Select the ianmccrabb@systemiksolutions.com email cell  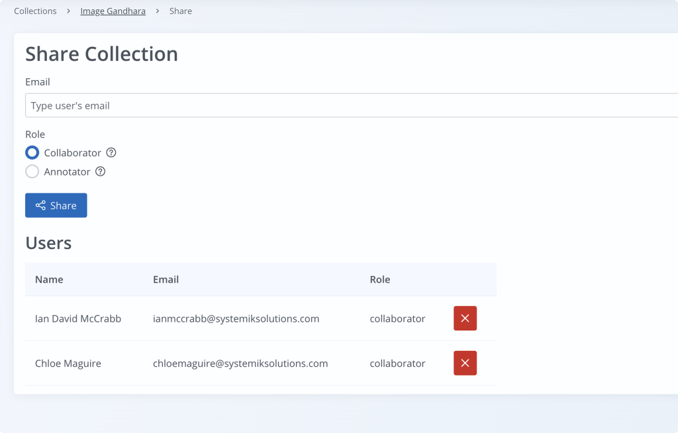click(x=236, y=319)
